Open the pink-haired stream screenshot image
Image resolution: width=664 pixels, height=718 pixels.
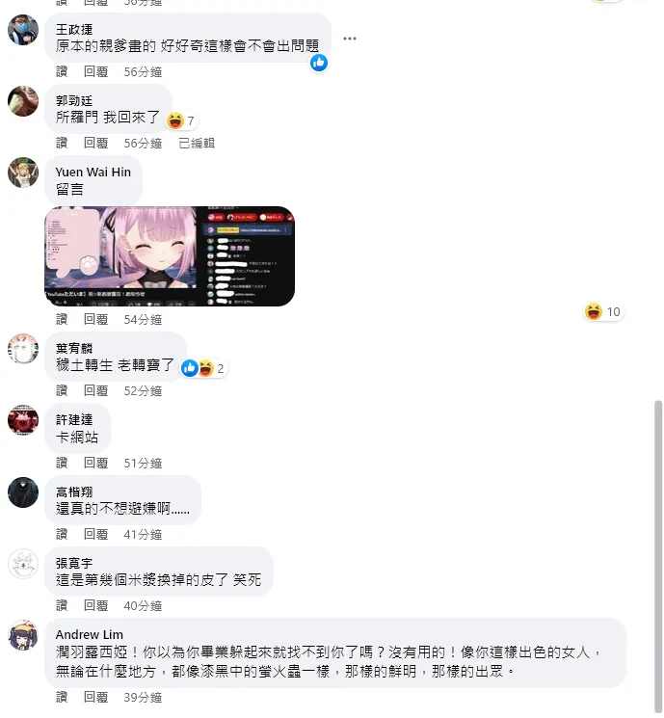tap(170, 256)
